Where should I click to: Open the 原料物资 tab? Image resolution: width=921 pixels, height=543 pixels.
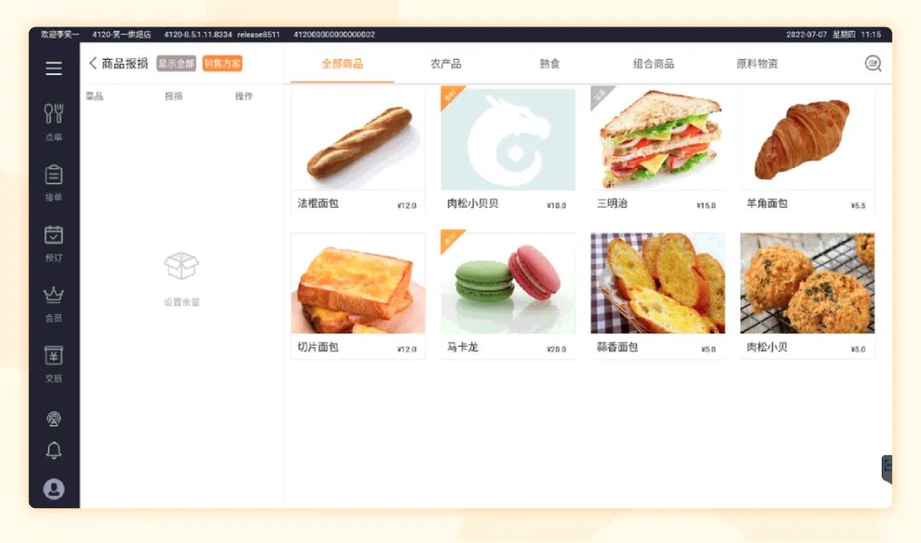(x=757, y=63)
